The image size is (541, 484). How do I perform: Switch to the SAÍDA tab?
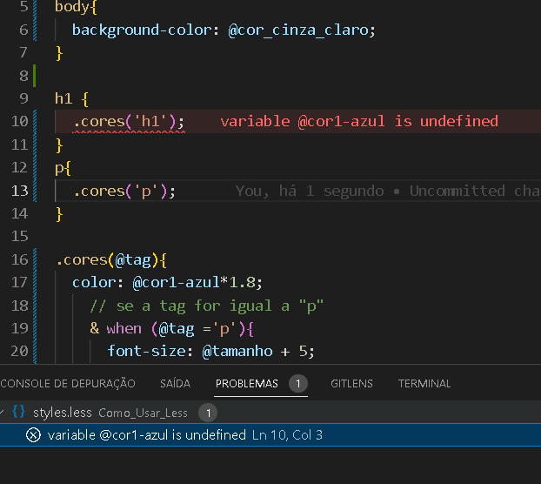click(x=176, y=384)
